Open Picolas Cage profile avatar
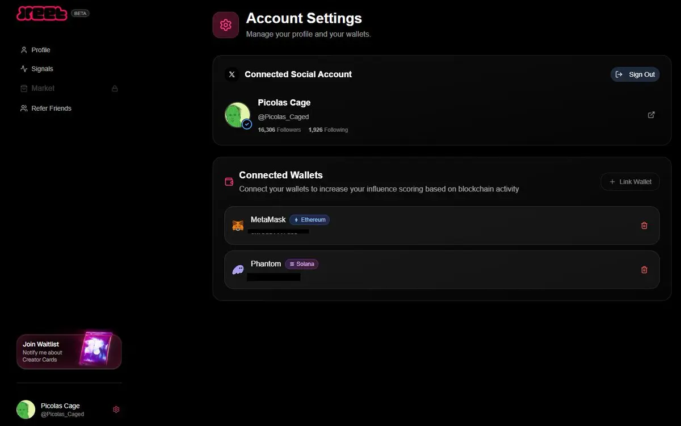Image resolution: width=681 pixels, height=426 pixels. tap(237, 115)
